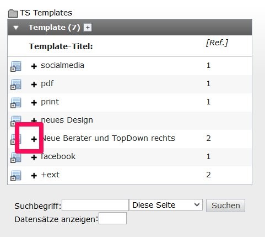Expand the pdf row via plus sign
The image size is (265, 237).
click(34, 85)
